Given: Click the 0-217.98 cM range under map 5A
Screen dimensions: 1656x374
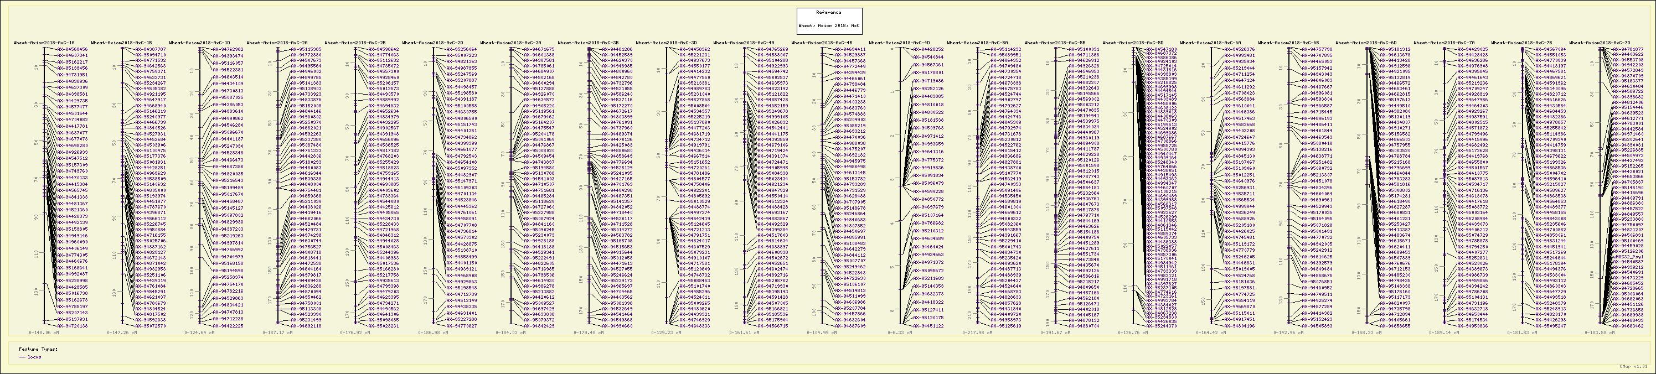Looking at the screenshot, I should (977, 333).
